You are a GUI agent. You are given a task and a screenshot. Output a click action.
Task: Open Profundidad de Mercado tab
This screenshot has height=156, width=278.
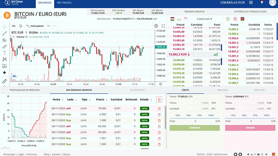[x=25, y=90]
